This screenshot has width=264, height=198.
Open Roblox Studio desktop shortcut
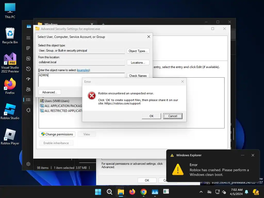(x=10, y=111)
